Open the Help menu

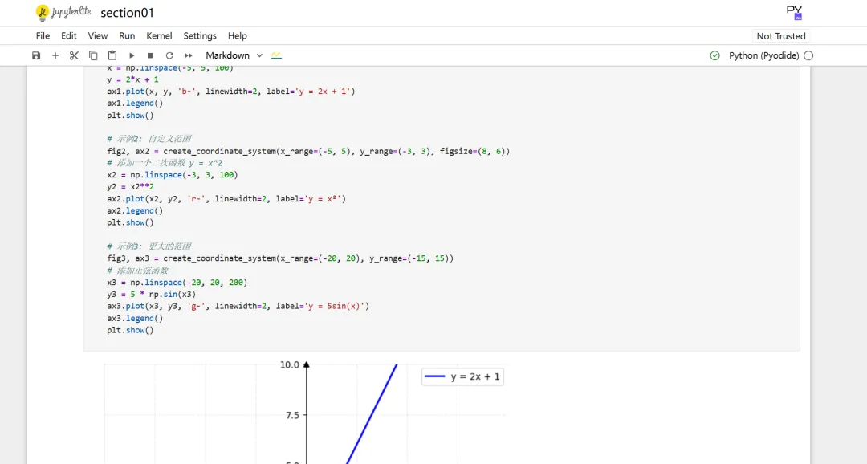(237, 35)
